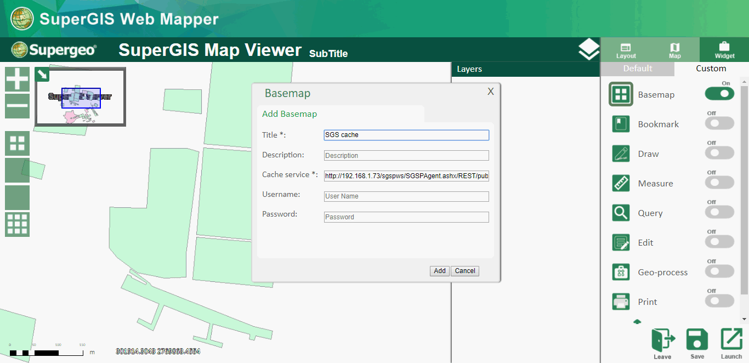Click the SubTitle text

328,54
